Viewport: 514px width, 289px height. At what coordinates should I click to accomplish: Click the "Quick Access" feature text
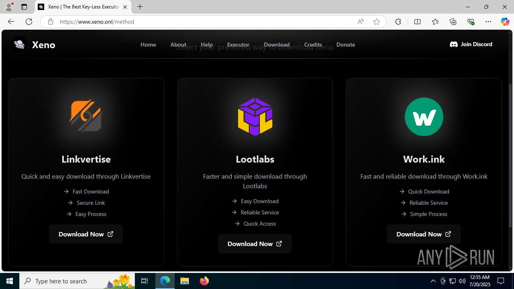[x=260, y=224]
